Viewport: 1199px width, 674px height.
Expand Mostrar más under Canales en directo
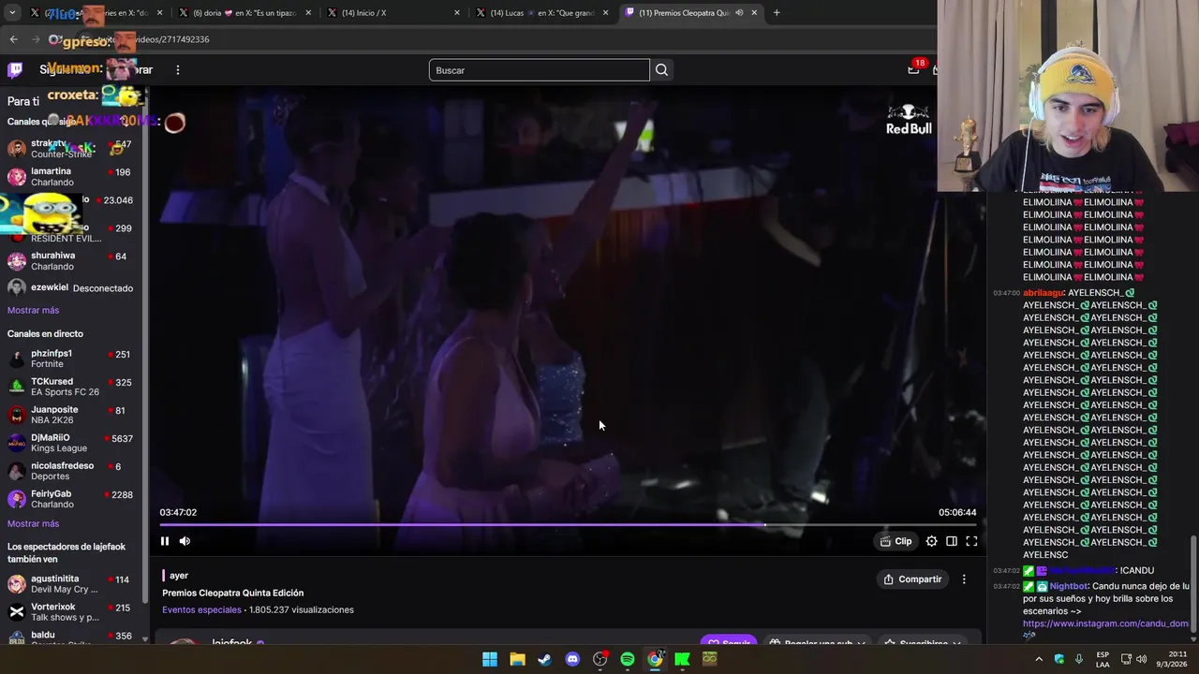(x=33, y=523)
